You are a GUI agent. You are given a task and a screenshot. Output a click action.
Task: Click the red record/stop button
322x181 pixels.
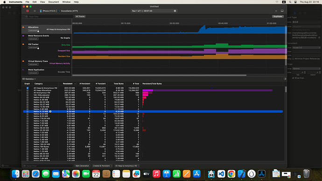click(28, 11)
